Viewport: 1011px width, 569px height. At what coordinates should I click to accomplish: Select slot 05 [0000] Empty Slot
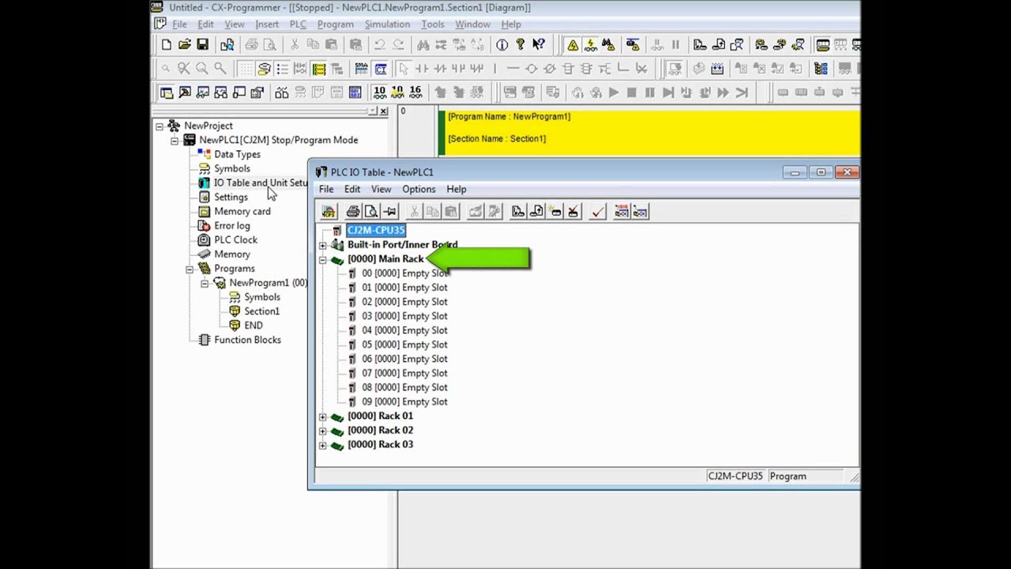point(404,345)
